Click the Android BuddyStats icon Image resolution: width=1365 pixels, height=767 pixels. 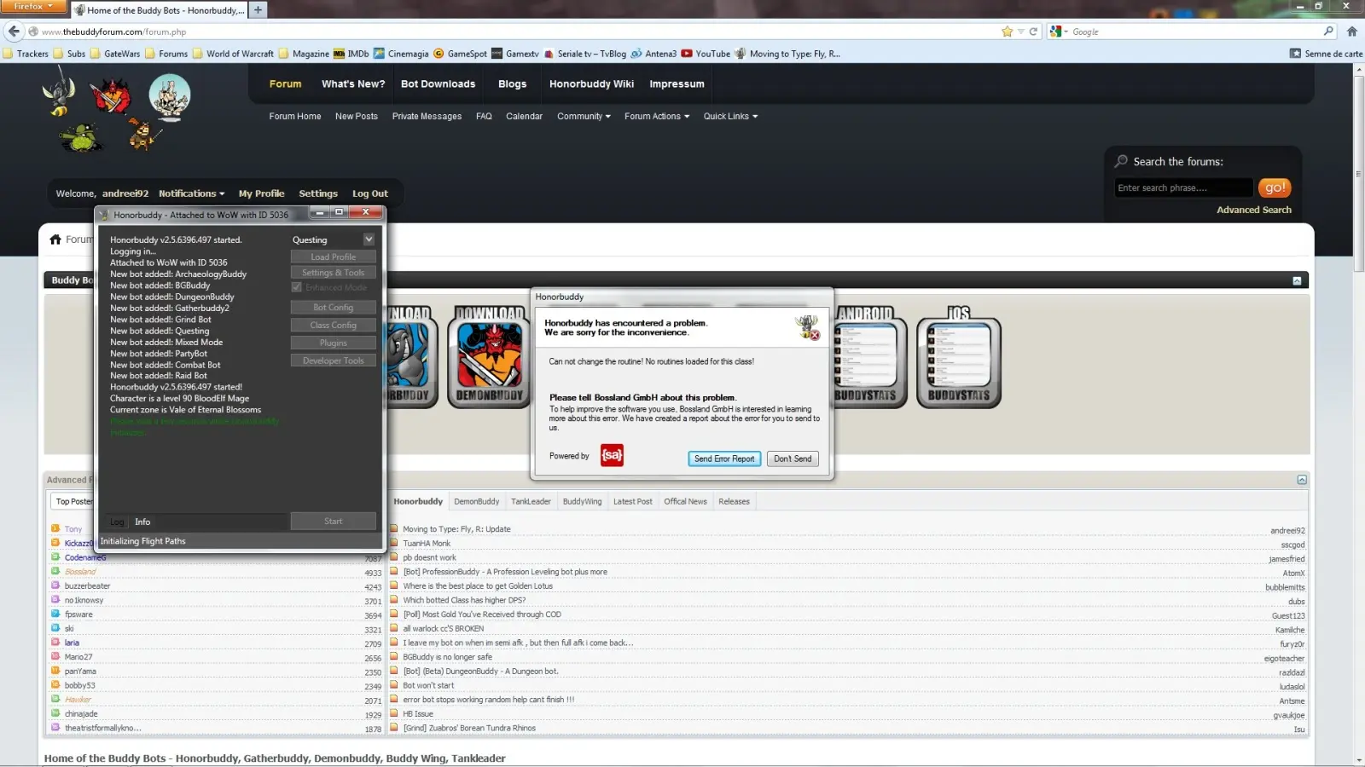[x=865, y=356]
